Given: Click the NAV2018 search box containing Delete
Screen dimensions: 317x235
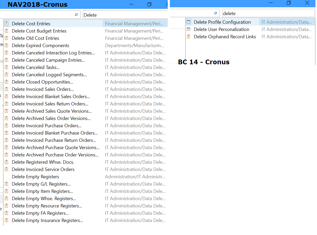Looking at the screenshot, I should [x=125, y=15].
